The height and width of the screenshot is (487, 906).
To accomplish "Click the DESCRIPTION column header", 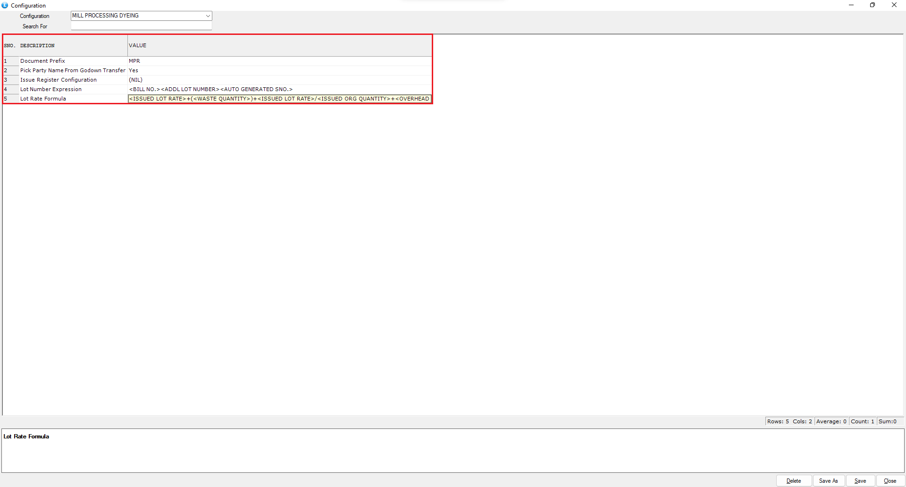I will point(37,46).
